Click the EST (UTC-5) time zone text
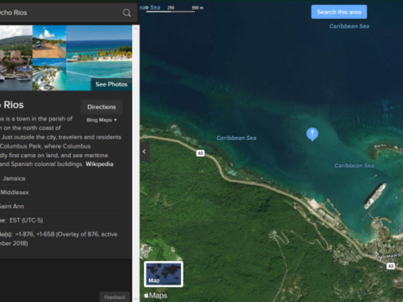403x302 pixels. [x=26, y=220]
